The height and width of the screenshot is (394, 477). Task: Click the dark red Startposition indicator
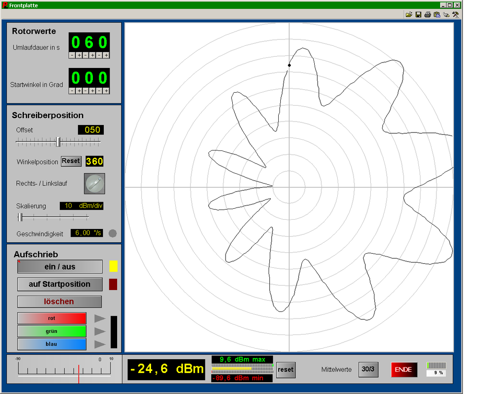point(113,284)
